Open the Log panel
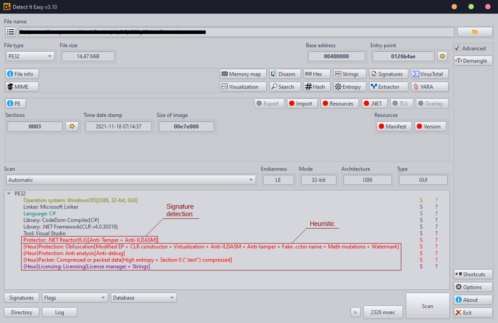 [x=59, y=312]
